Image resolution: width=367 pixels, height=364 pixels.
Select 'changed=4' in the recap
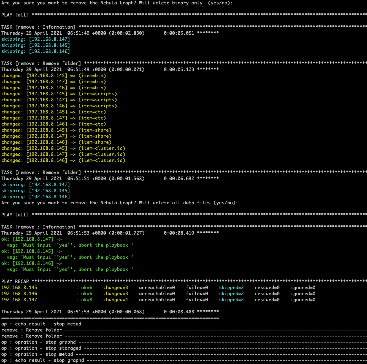point(116,300)
